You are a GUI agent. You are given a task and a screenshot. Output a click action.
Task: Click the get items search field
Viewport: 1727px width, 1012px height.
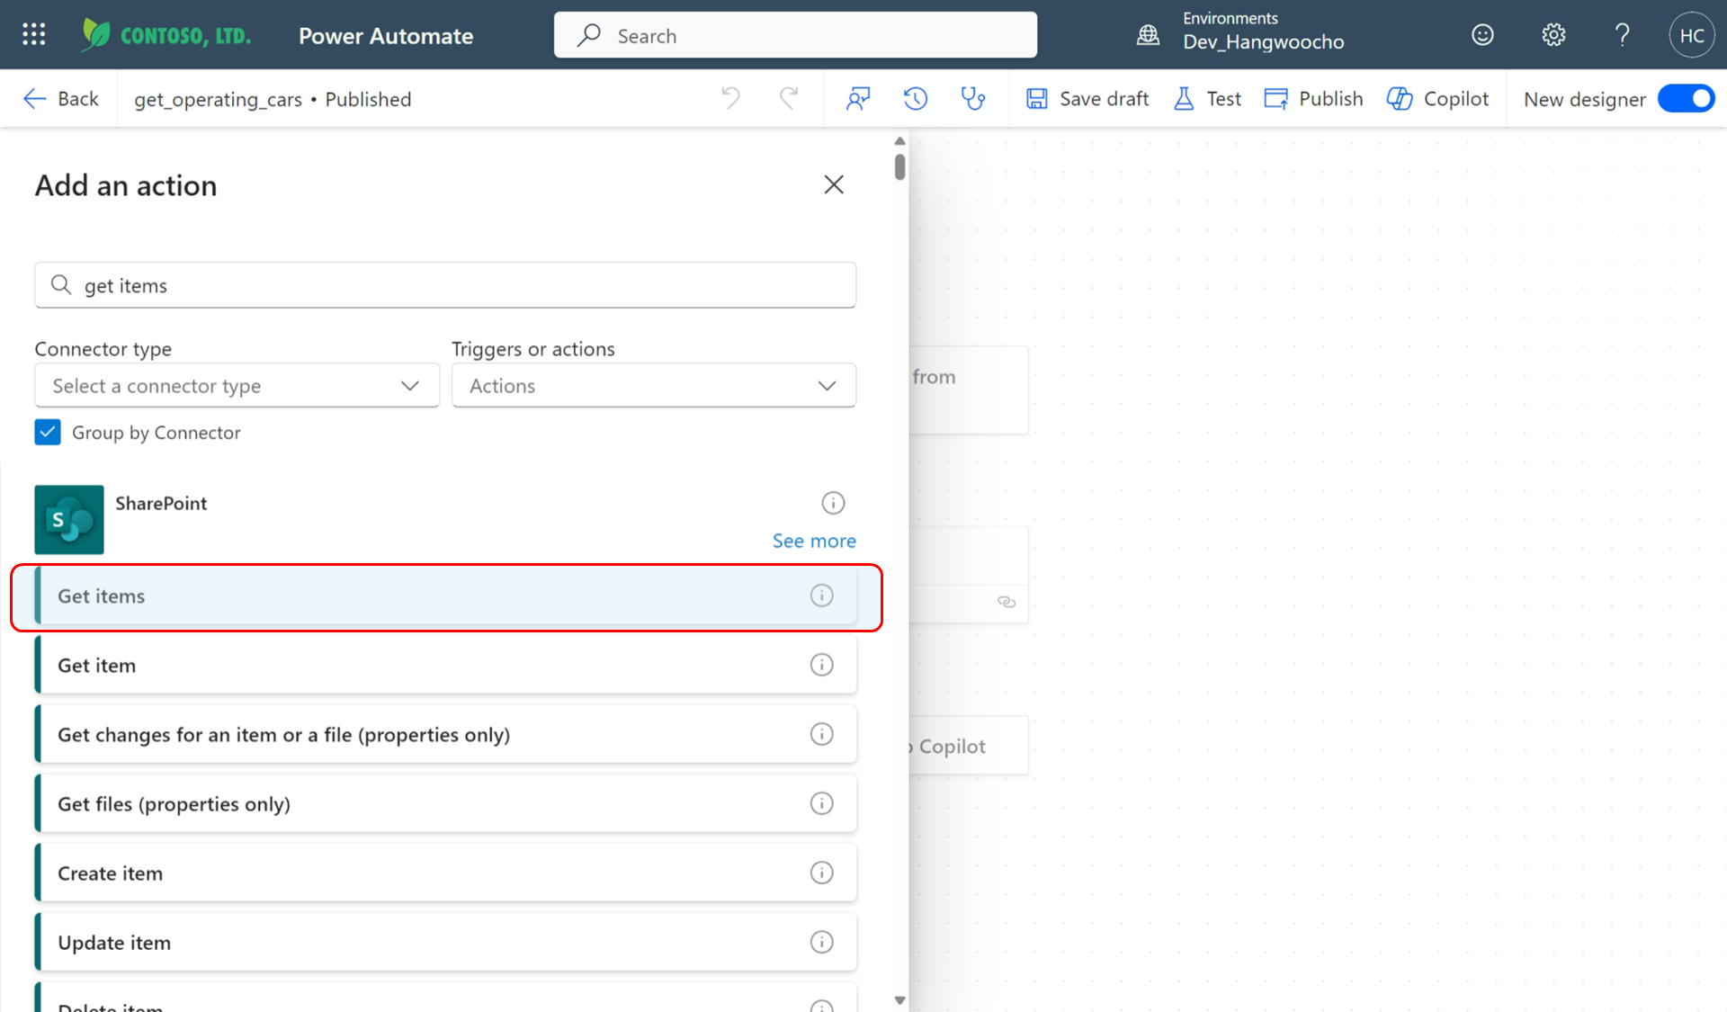click(445, 285)
